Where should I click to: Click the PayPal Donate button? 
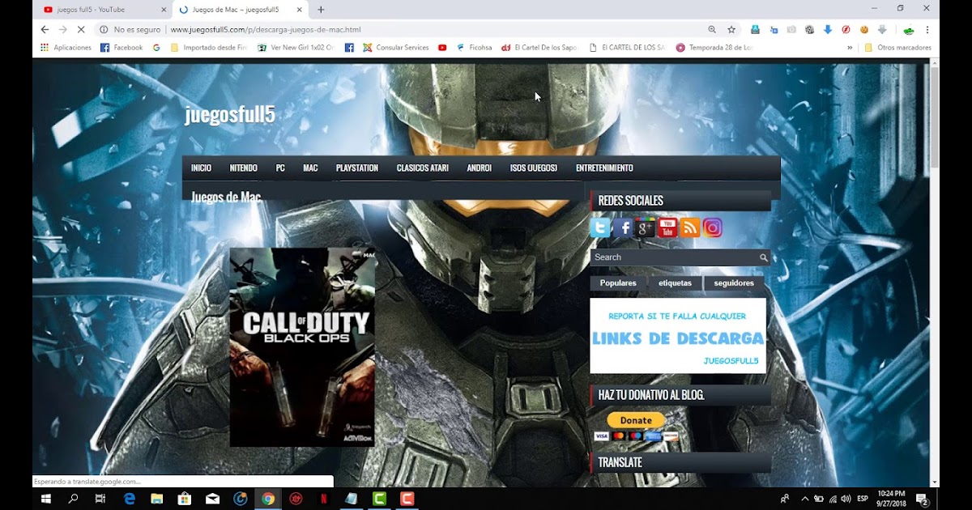click(x=636, y=420)
